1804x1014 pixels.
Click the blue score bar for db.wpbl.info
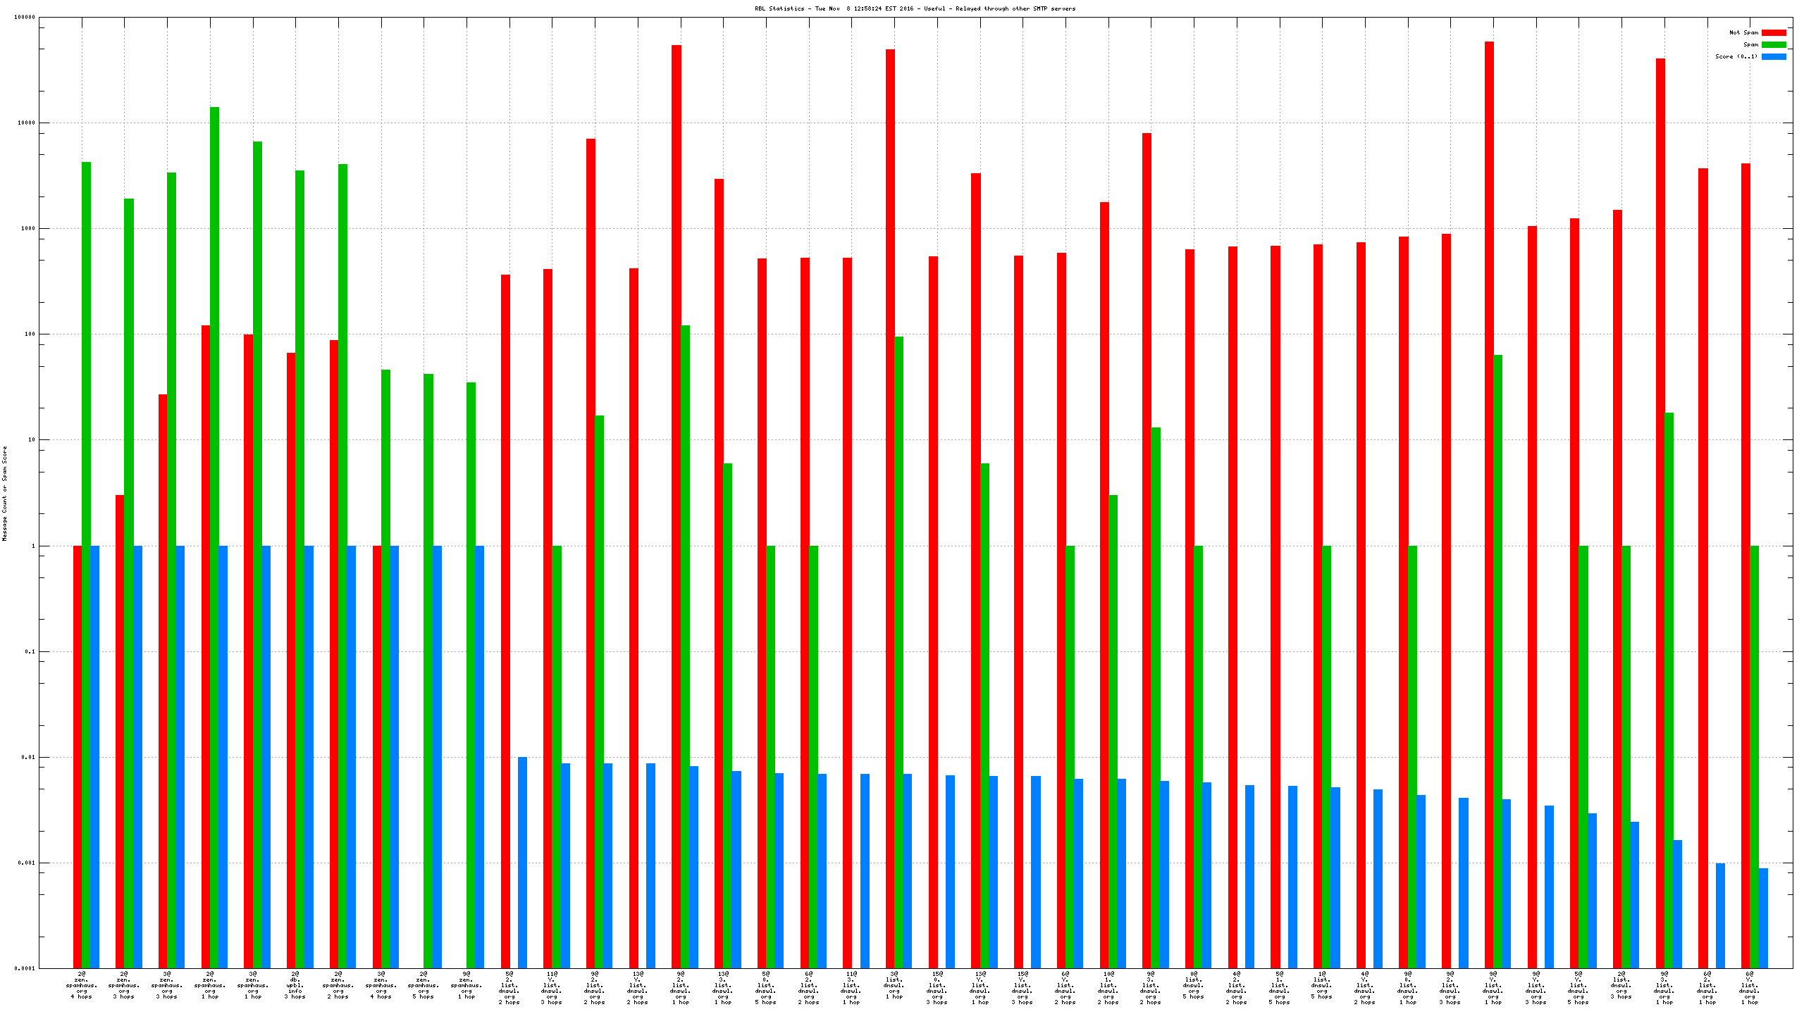pos(309,757)
